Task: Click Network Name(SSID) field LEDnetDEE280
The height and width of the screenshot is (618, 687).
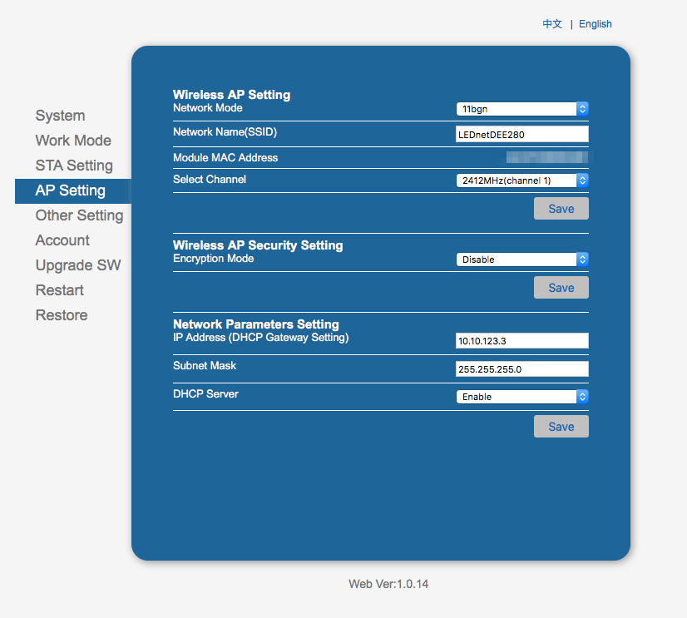Action: pyautogui.click(x=522, y=135)
